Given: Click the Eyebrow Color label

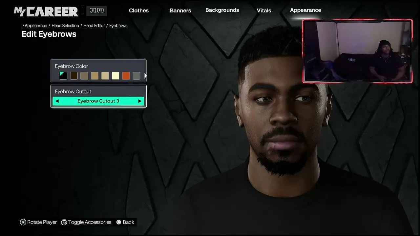Looking at the screenshot, I should (x=71, y=66).
